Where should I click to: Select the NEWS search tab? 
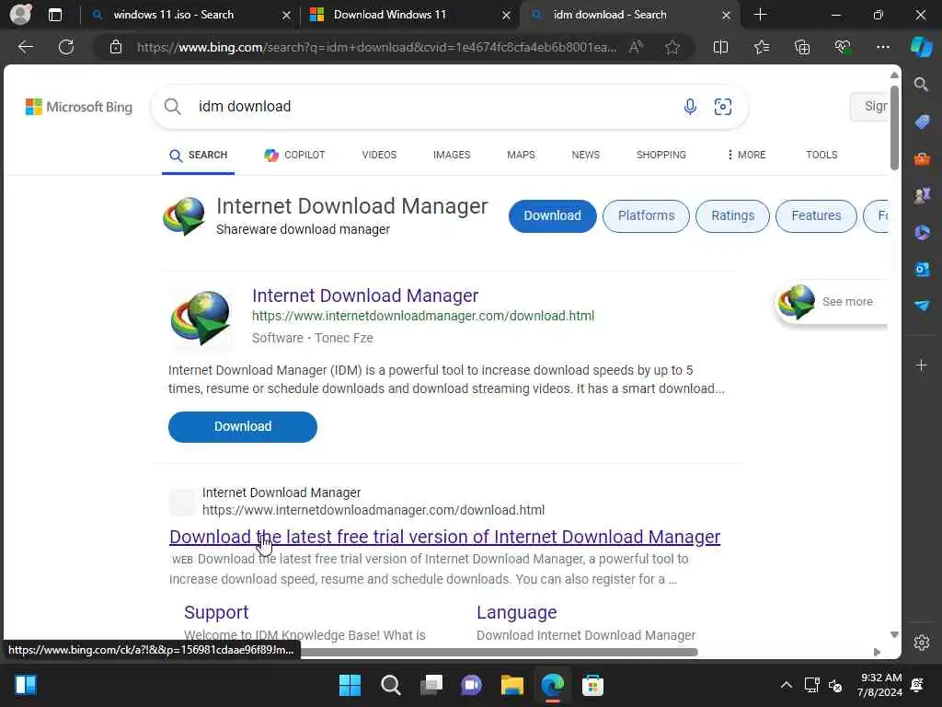point(586,155)
